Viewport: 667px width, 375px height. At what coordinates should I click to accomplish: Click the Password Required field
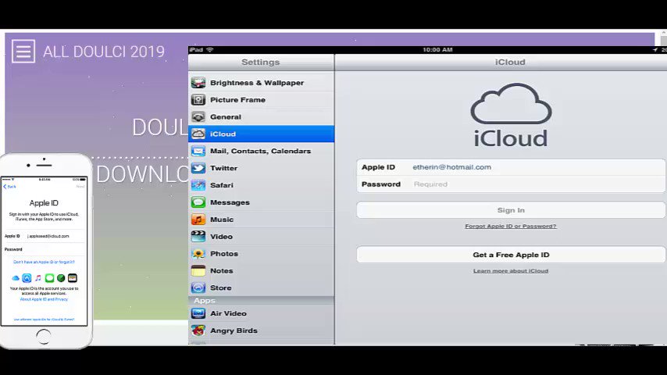click(x=511, y=184)
